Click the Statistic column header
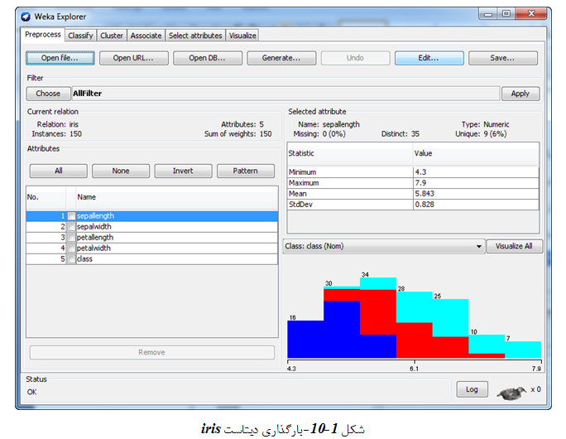This screenshot has height=439, width=566. click(350, 154)
